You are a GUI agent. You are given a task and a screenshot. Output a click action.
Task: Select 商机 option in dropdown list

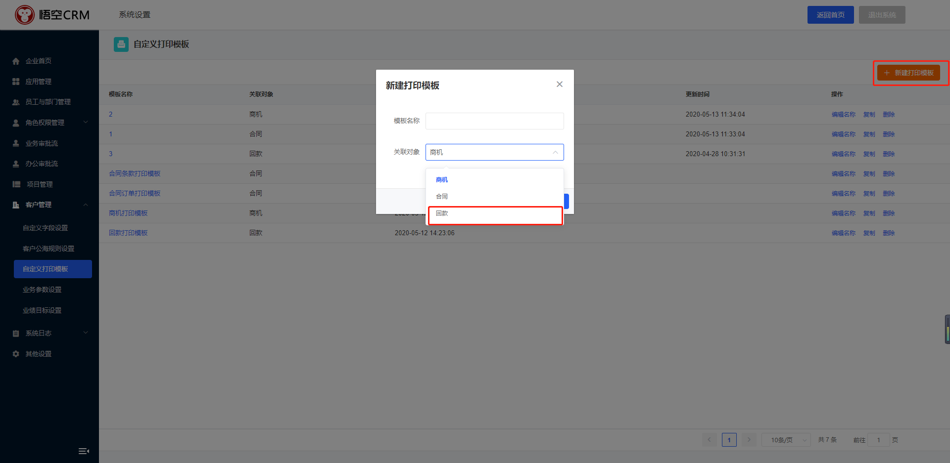[494, 180]
